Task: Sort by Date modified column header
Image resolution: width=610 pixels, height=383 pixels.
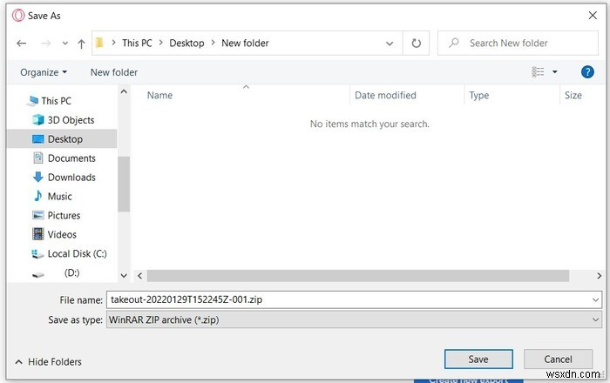Action: 385,95
